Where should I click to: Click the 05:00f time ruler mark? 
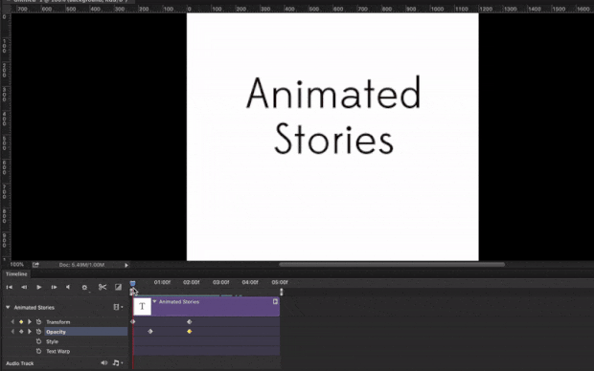pos(280,282)
